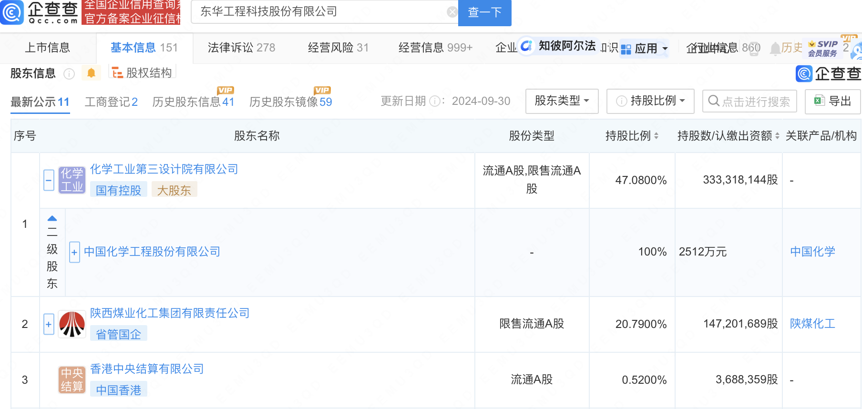The height and width of the screenshot is (409, 862).
Task: Click the SVIP 会员服务 badge
Action: [x=822, y=48]
